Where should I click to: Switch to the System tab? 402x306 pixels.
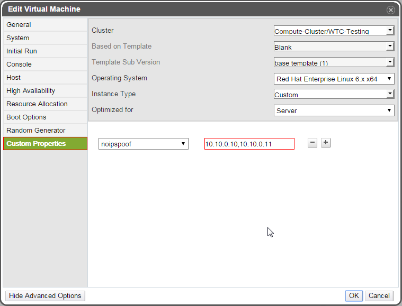(18, 38)
